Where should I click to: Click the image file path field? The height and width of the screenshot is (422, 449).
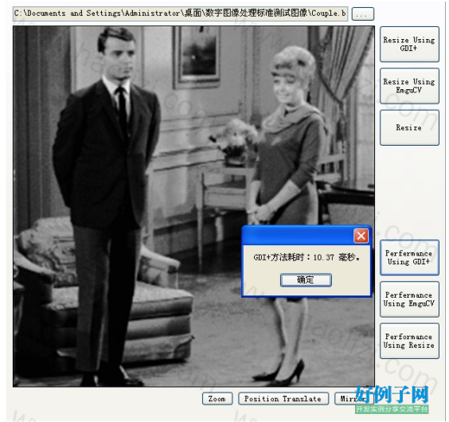pos(181,14)
